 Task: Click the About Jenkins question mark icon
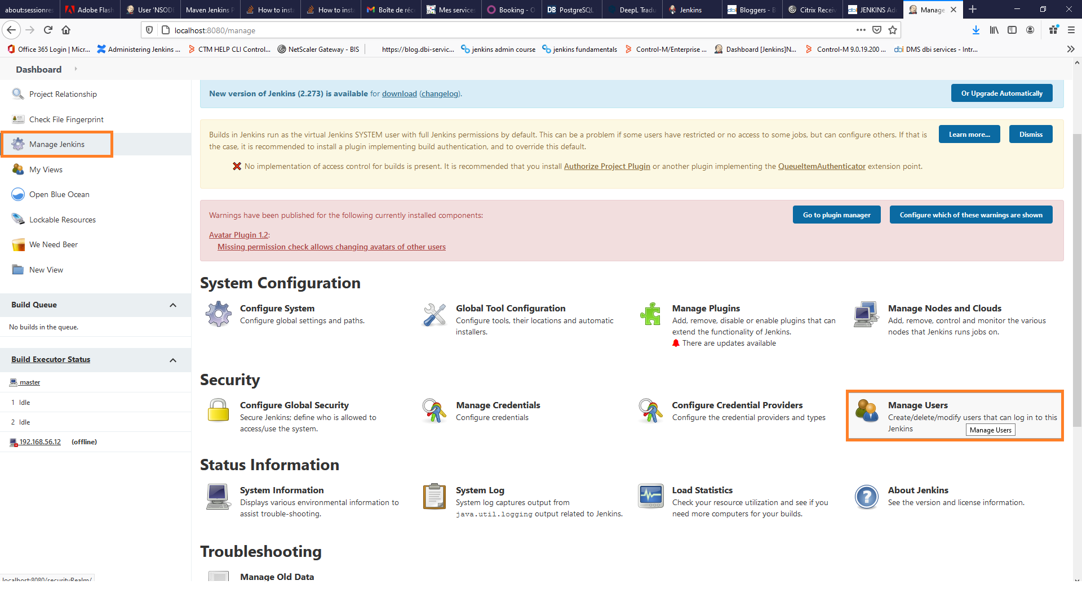click(x=866, y=497)
